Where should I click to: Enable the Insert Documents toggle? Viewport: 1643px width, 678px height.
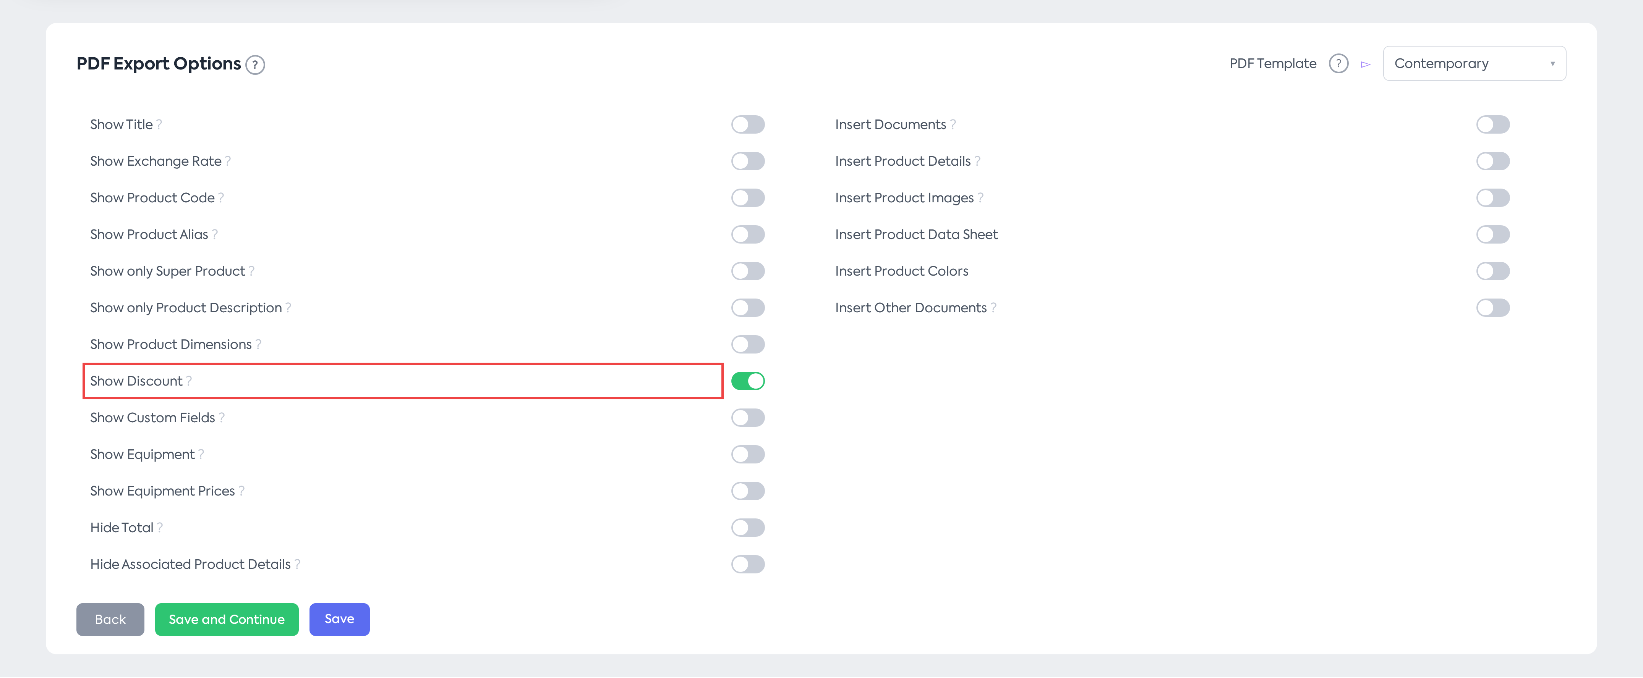[x=1492, y=125]
